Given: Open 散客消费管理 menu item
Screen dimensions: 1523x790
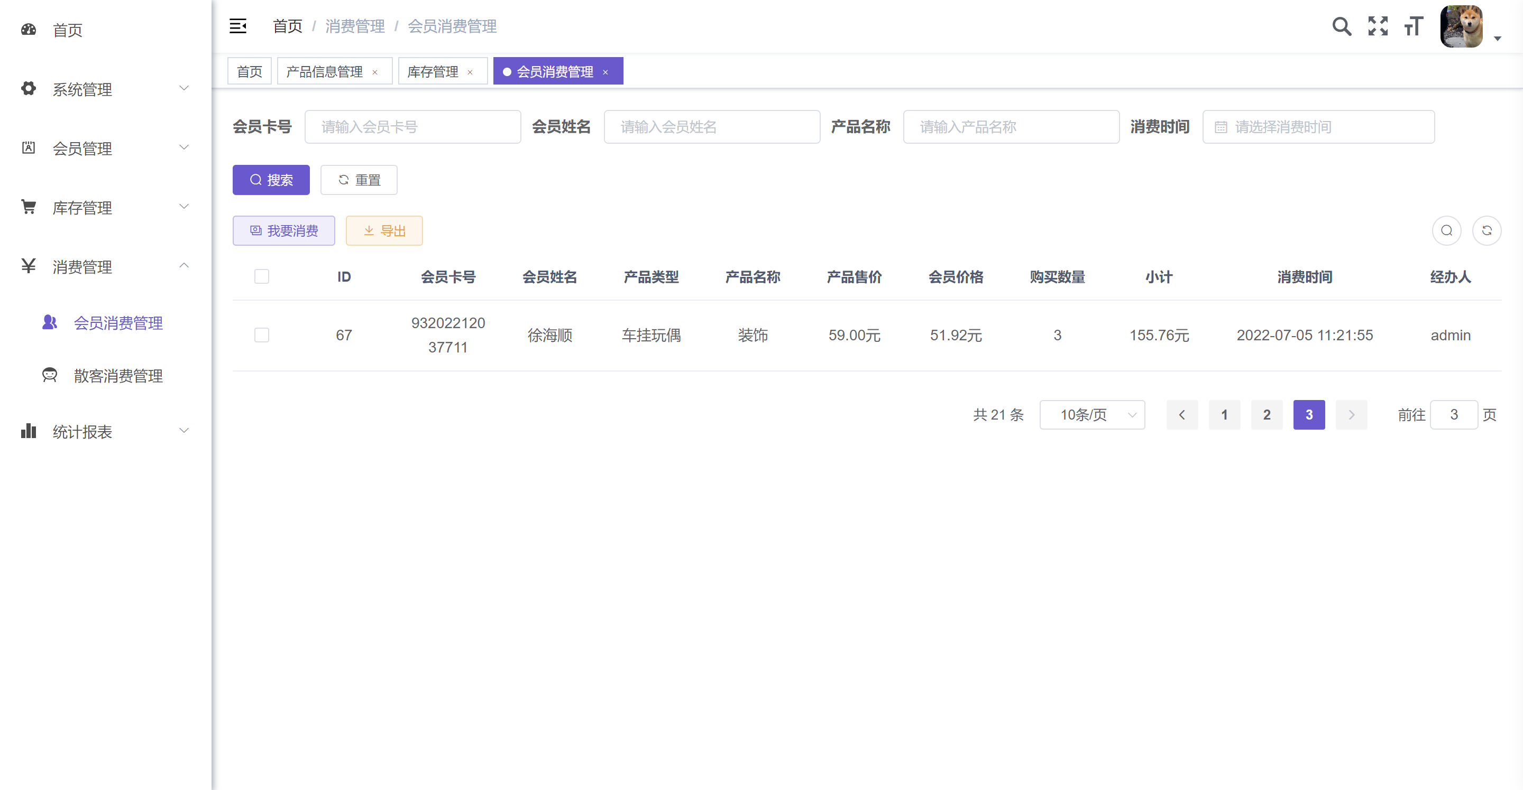Looking at the screenshot, I should 117,376.
